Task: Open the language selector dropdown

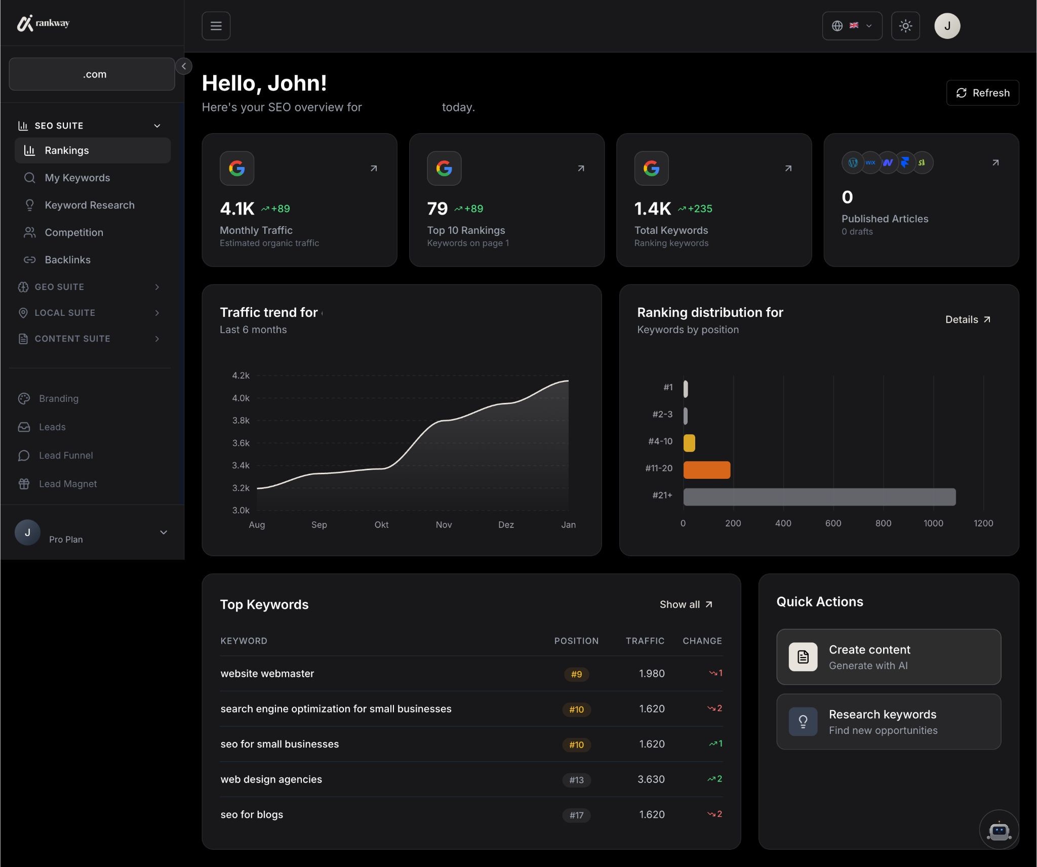Action: pyautogui.click(x=852, y=25)
